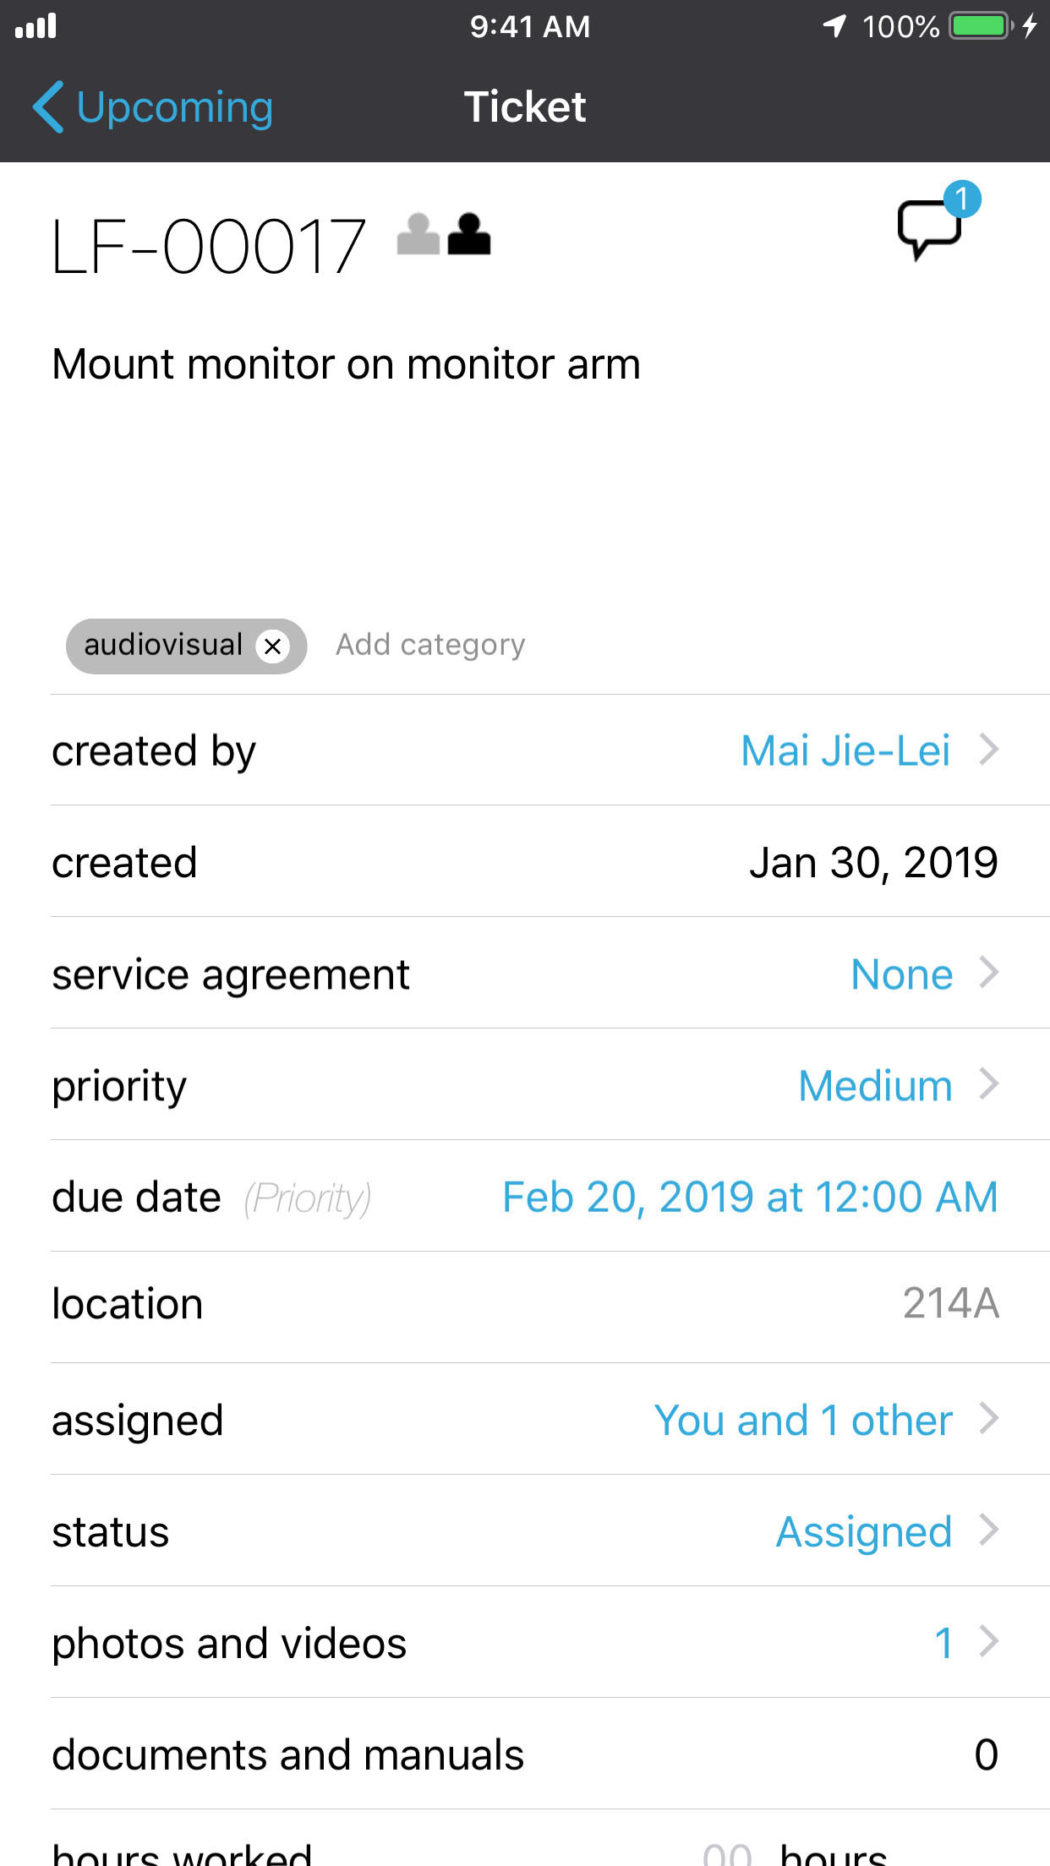This screenshot has height=1866, width=1050.
Task: Expand service agreement chevron
Action: (x=988, y=974)
